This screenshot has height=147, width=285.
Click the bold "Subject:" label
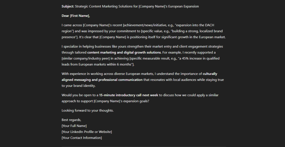[68, 6]
